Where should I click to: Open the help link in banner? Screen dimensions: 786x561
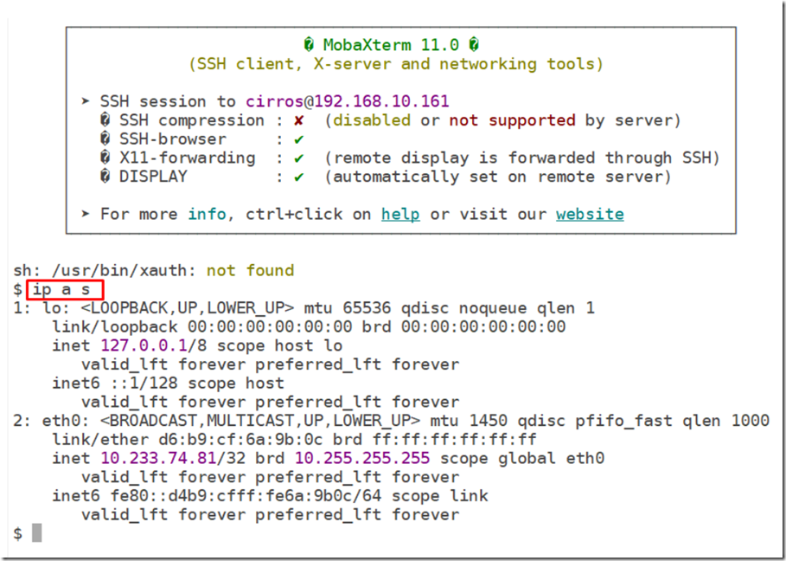click(400, 214)
